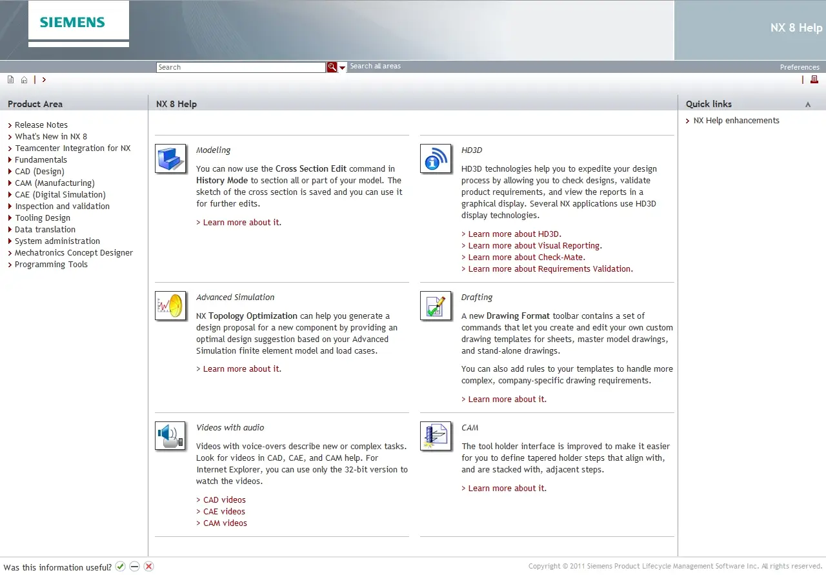The width and height of the screenshot is (826, 575).
Task: Rate information neutral with minus icon
Action: pyautogui.click(x=134, y=567)
